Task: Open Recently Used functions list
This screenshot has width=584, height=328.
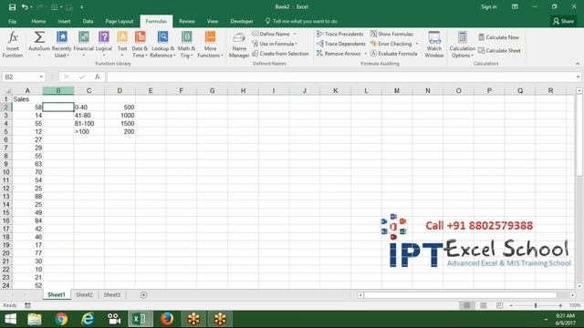Action: (x=61, y=45)
